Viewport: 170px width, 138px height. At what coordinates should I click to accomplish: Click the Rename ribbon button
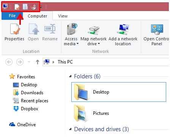click(50, 32)
